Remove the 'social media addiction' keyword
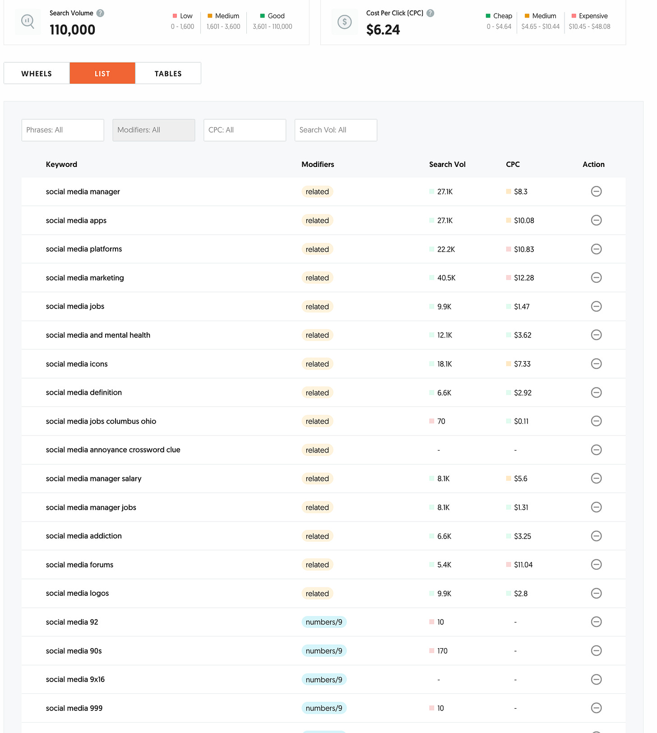Viewport: 657px width, 733px height. tap(596, 536)
